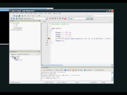Expand the Sources folder node
This screenshot has width=127, height=95.
tap(15, 60)
